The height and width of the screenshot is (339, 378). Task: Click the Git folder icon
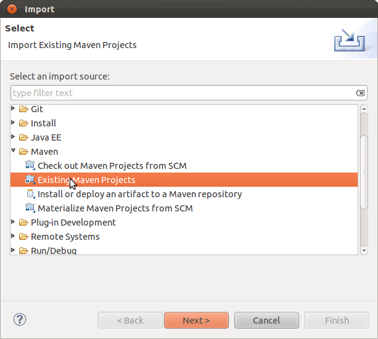click(x=23, y=109)
